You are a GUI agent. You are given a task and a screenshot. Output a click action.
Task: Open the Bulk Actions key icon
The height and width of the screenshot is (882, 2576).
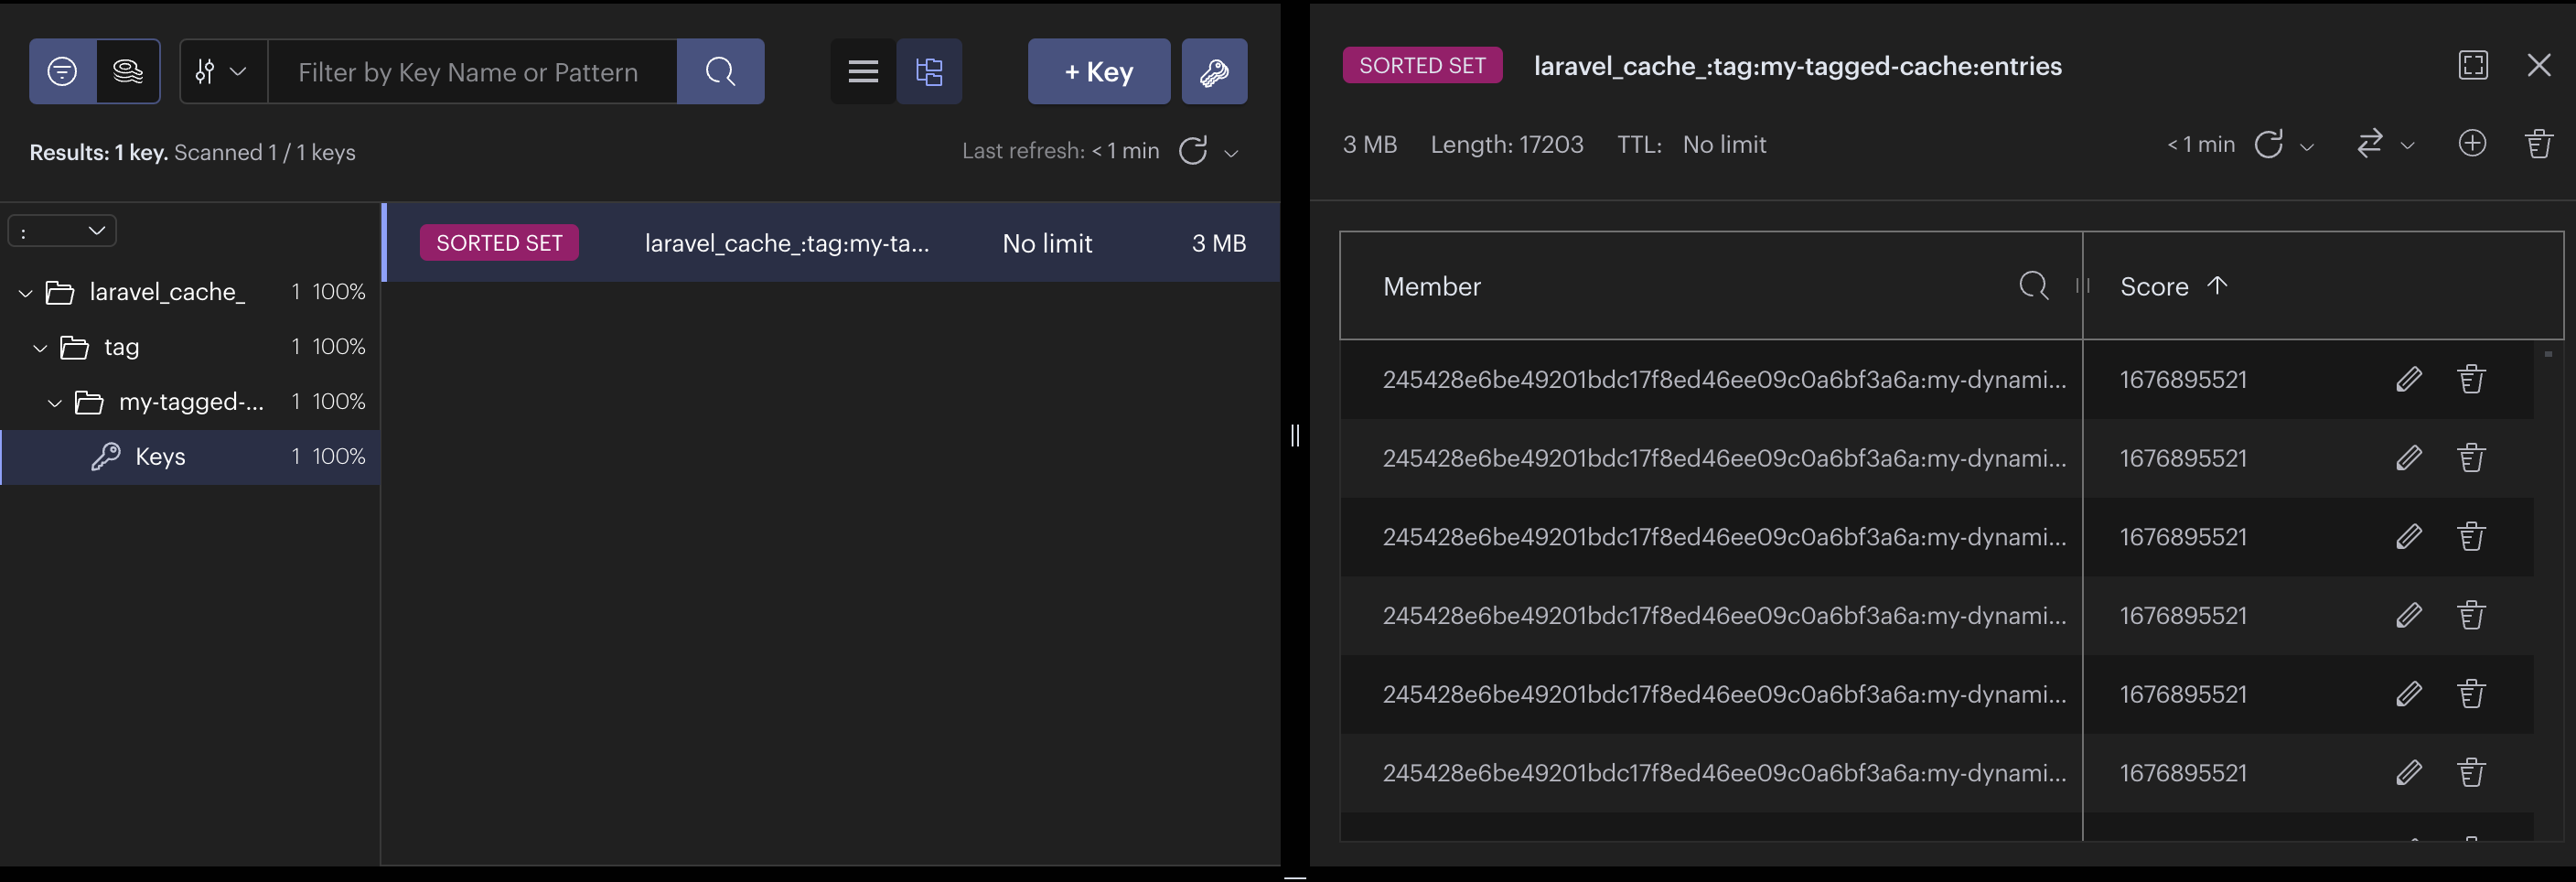(1214, 71)
